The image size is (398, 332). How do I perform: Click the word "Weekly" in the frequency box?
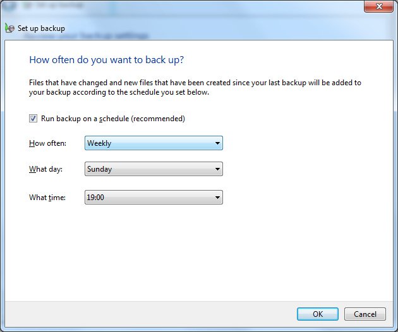click(99, 143)
